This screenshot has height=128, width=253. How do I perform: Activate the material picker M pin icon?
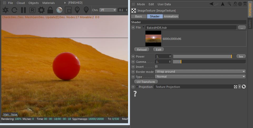pos(86,10)
